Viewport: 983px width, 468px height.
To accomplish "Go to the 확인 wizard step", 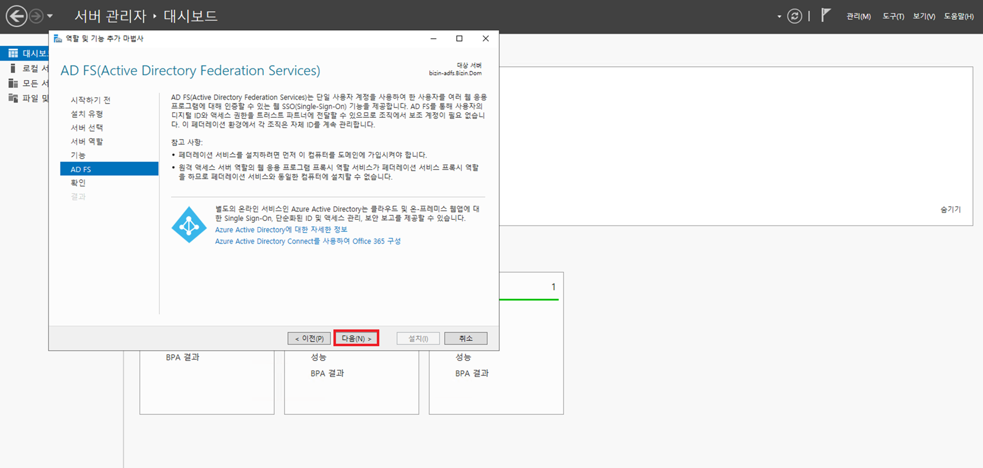I will coord(78,183).
